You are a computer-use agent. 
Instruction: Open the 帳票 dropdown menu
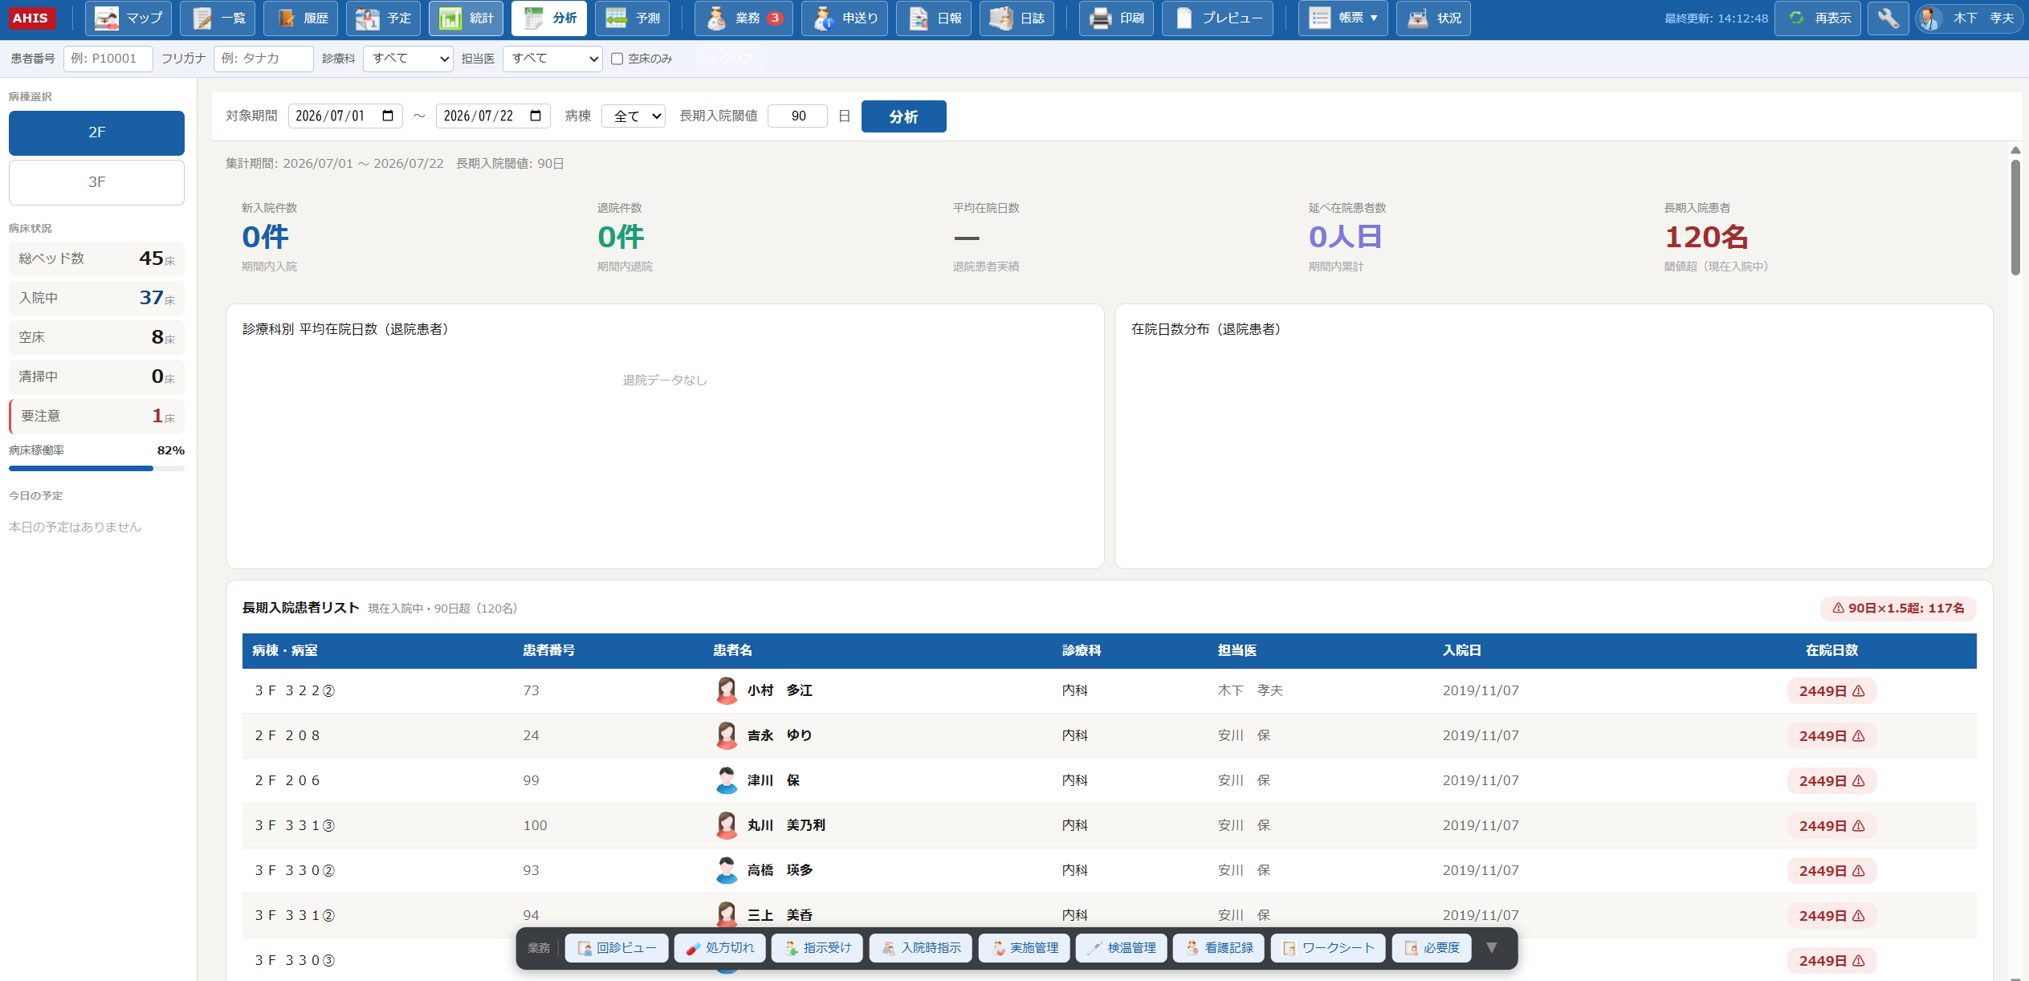[x=1343, y=18]
